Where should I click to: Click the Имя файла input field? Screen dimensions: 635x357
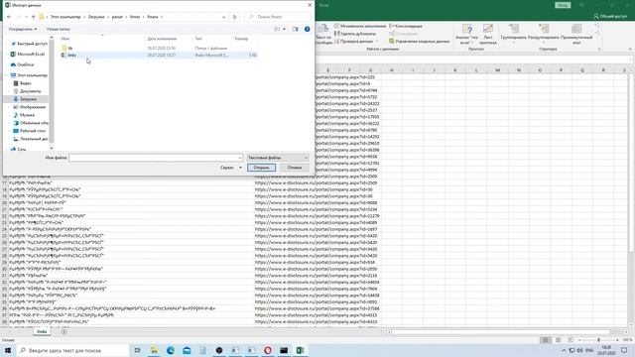tap(156, 158)
